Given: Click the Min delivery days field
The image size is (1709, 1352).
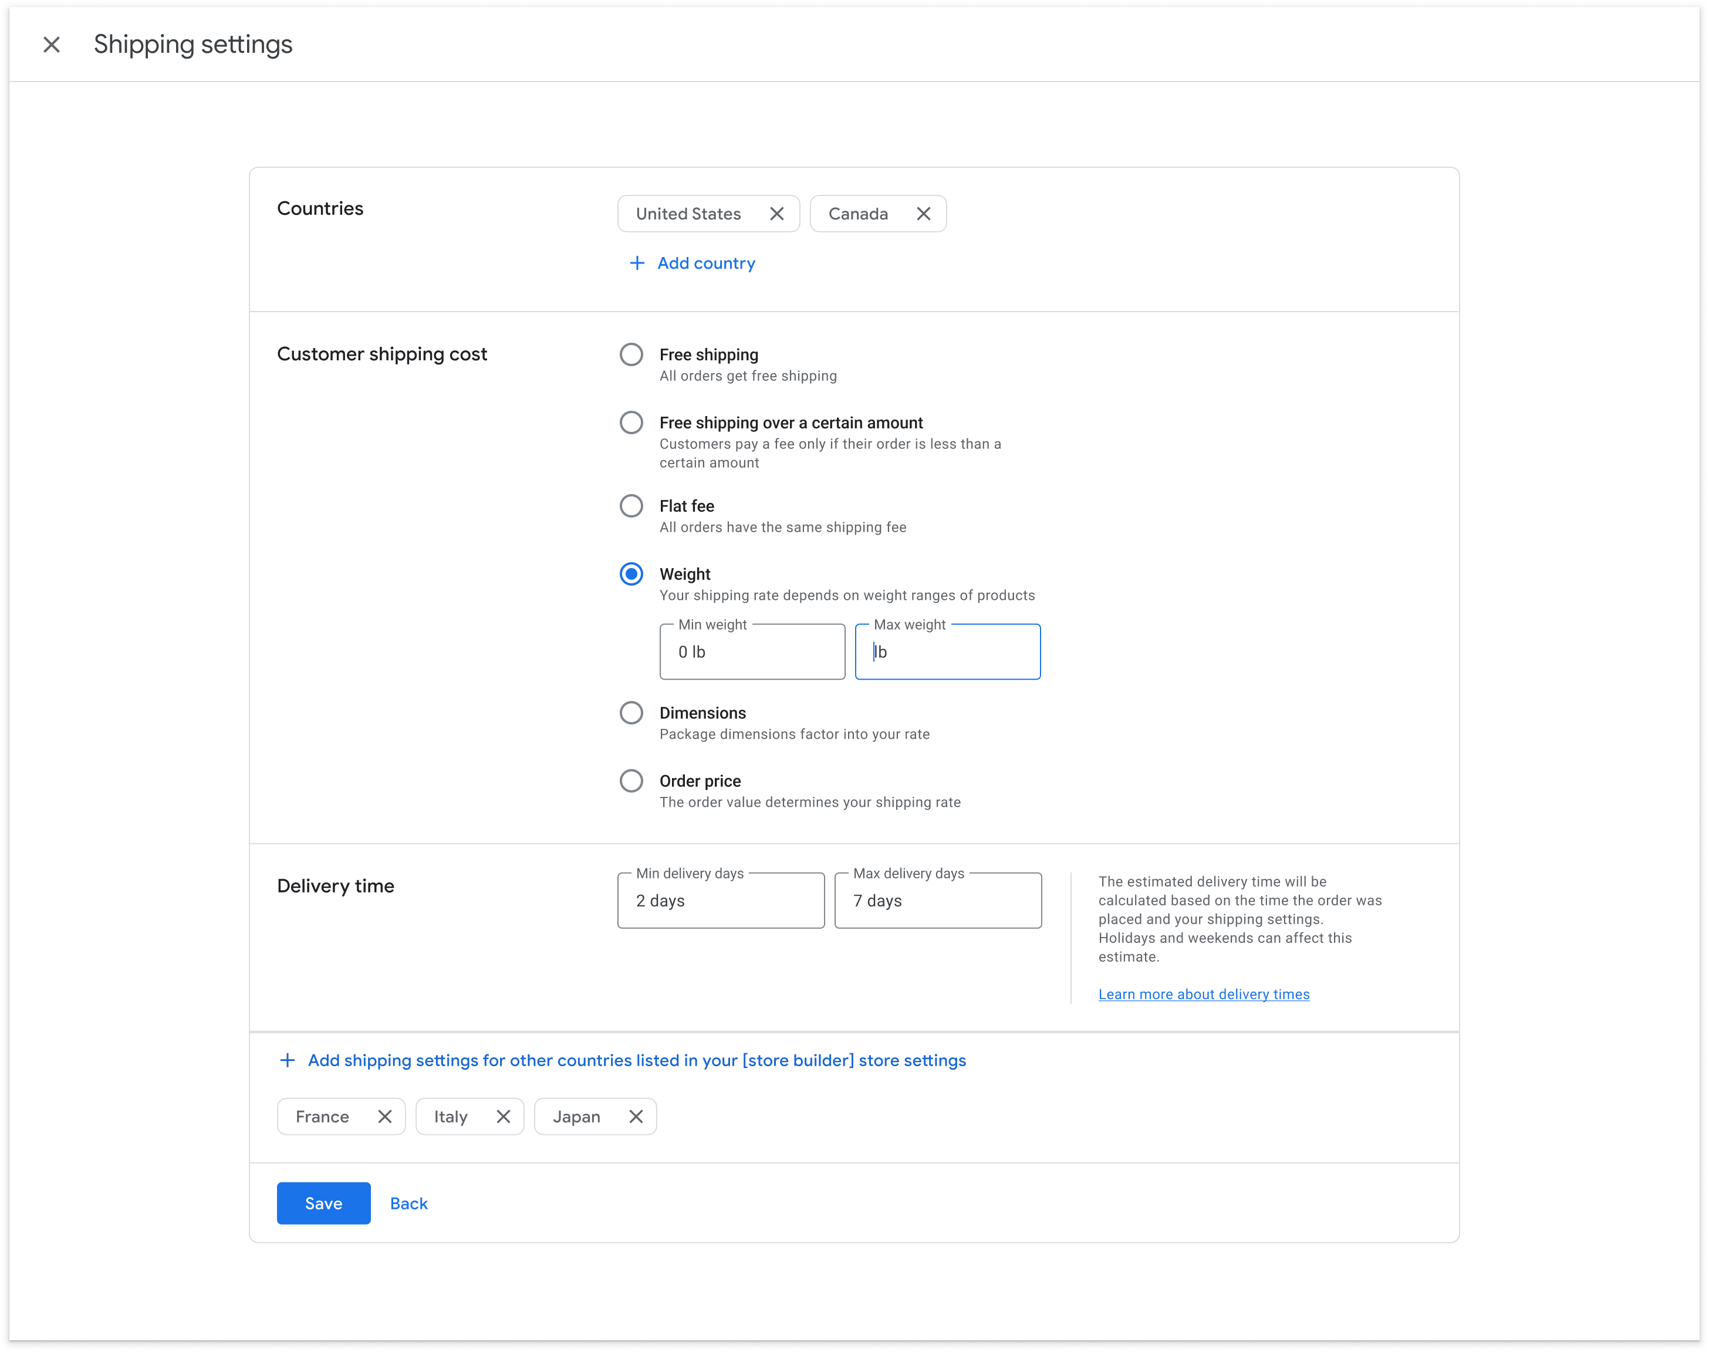Looking at the screenshot, I should pos(720,900).
